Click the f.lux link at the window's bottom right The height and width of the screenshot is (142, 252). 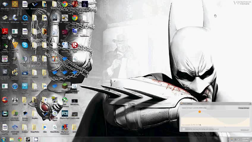point(245,130)
